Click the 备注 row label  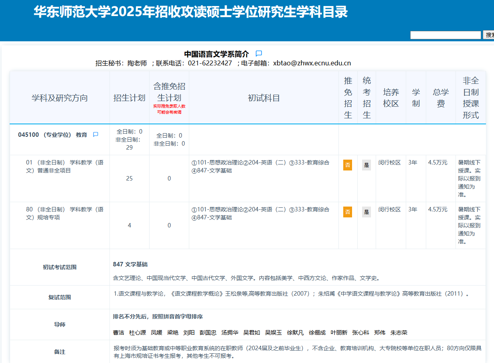pyautogui.click(x=60, y=352)
